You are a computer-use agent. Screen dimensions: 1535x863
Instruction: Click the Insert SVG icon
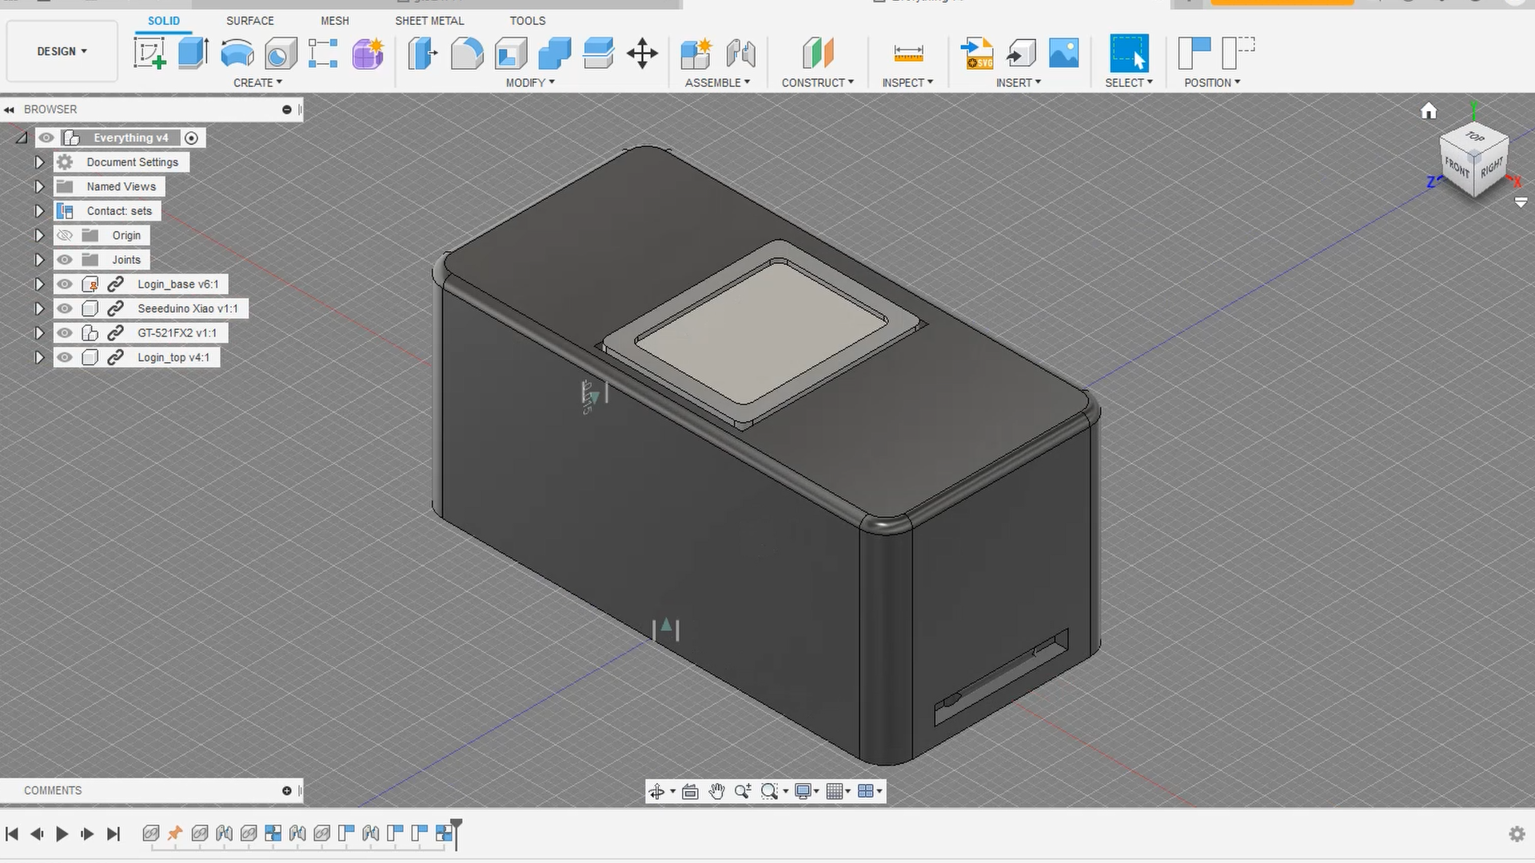977,54
